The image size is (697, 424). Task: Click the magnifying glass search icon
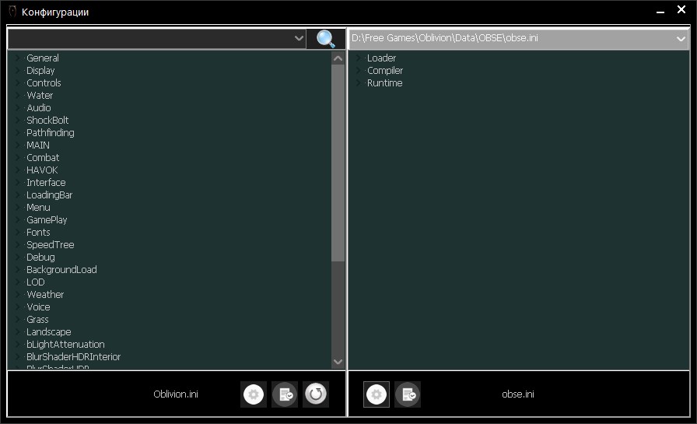tap(326, 39)
